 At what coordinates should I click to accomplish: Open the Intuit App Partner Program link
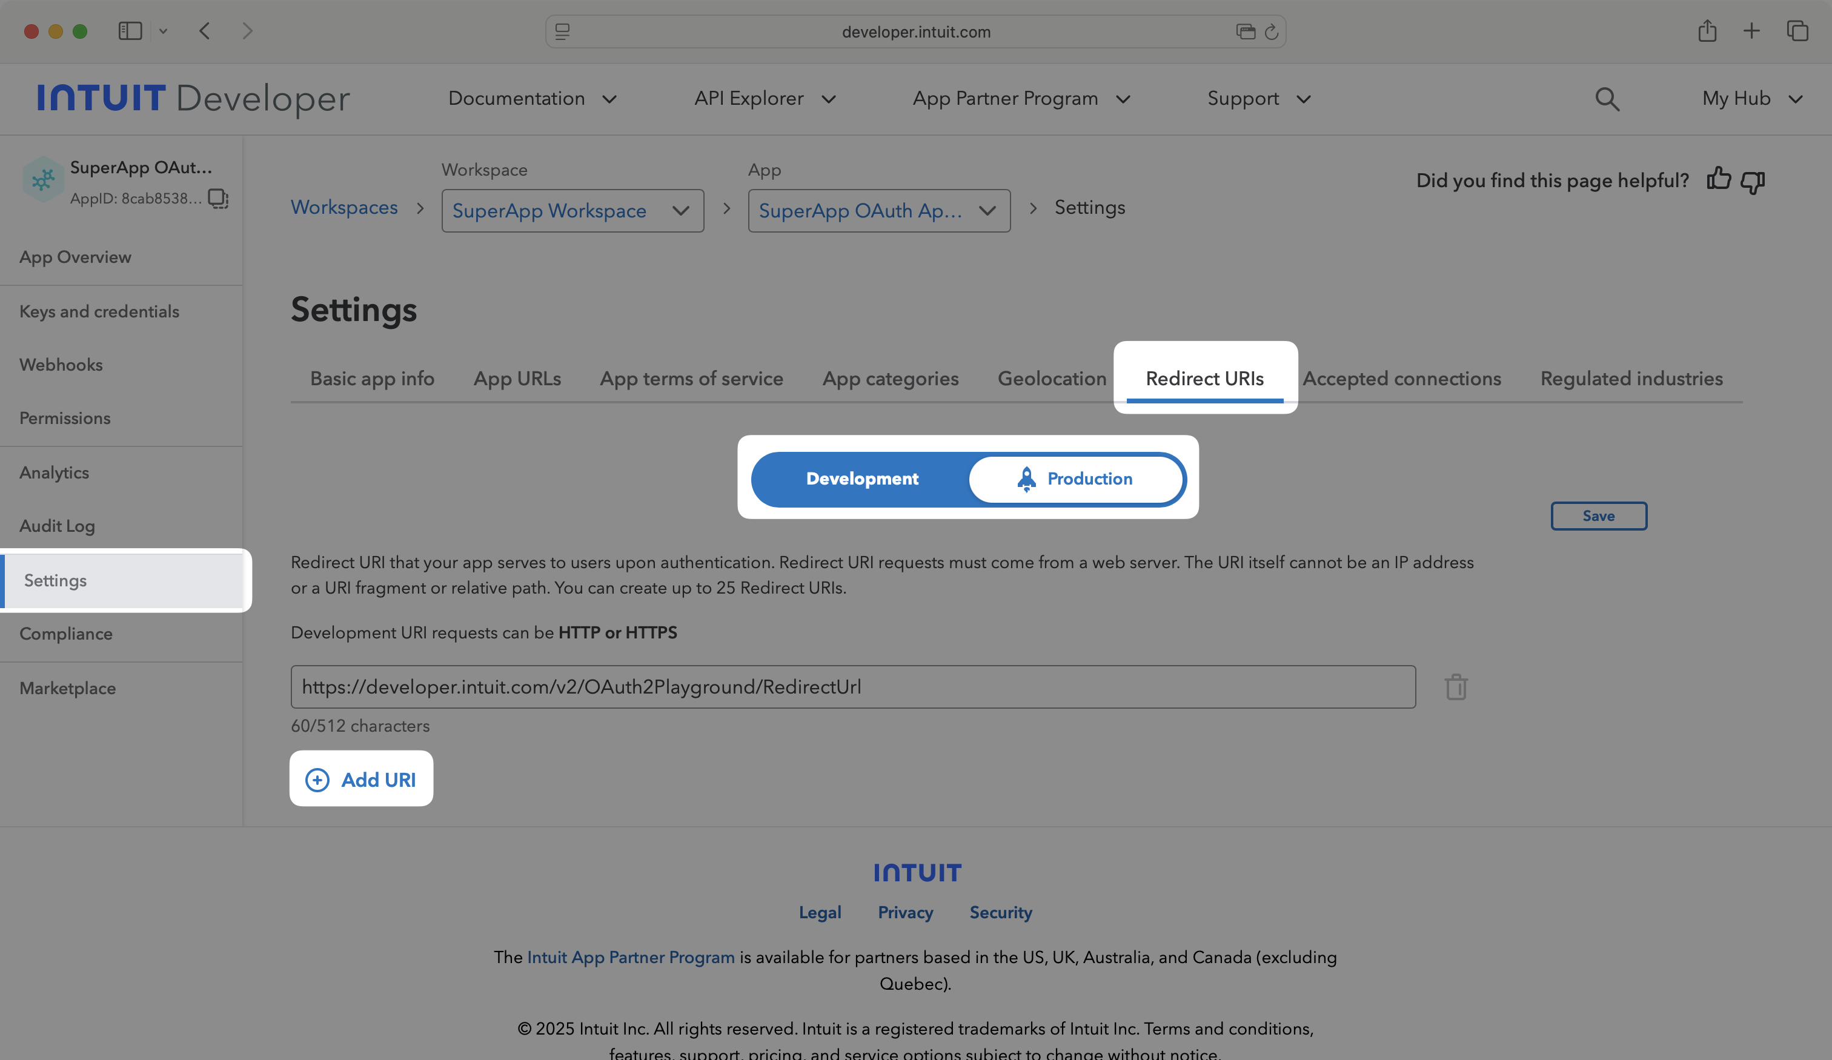pos(630,957)
